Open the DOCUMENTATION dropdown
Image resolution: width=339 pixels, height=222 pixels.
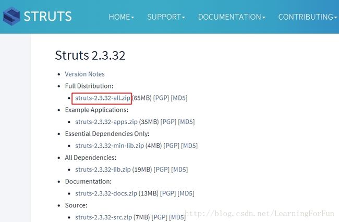tap(232, 17)
